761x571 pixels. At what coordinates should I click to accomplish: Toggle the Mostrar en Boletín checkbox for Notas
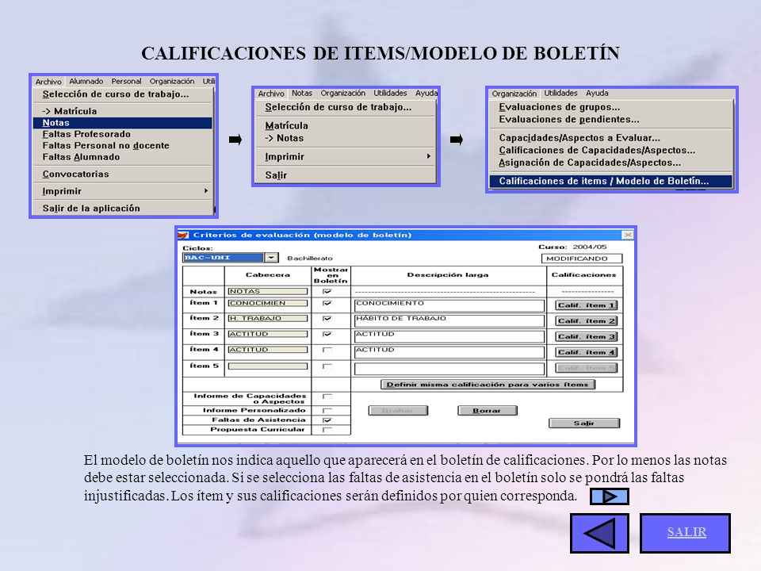click(327, 291)
